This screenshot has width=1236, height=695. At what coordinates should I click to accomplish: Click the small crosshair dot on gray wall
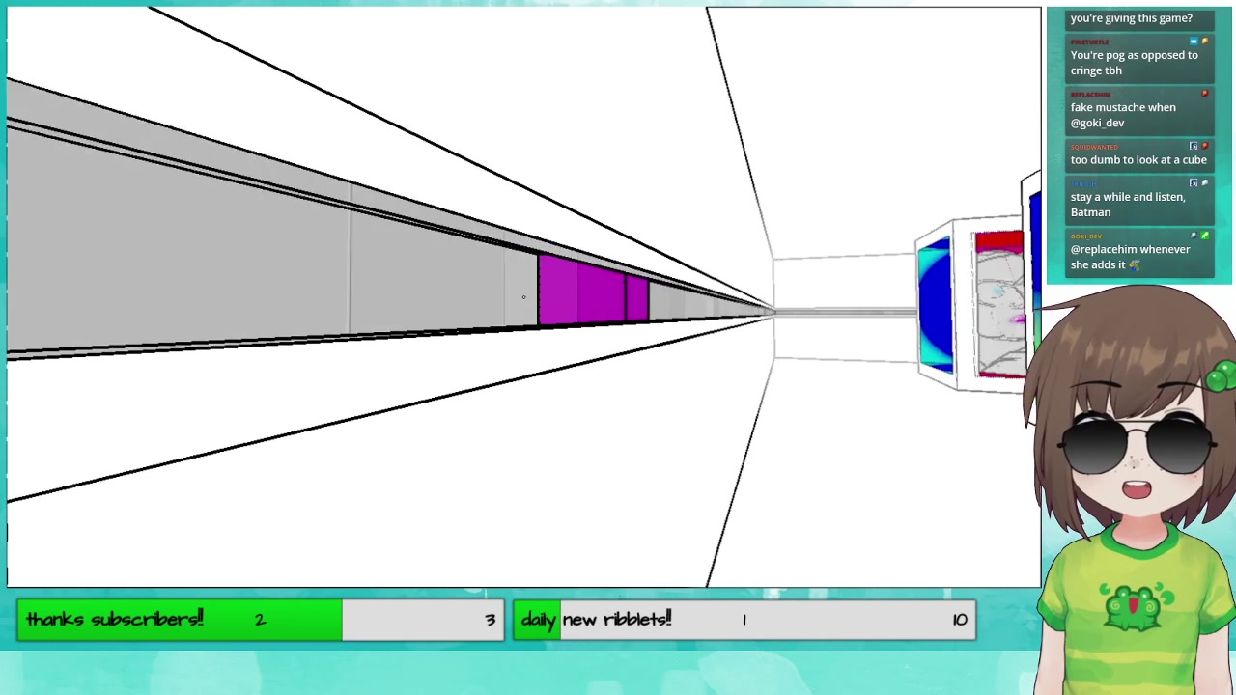(x=523, y=297)
